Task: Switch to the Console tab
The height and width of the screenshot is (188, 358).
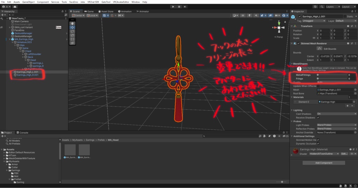Action: point(22,133)
